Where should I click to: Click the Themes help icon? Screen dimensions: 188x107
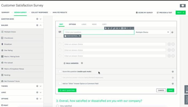37,86
